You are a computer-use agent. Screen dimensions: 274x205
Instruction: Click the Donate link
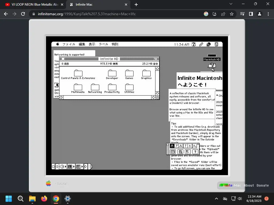pos(263,186)
